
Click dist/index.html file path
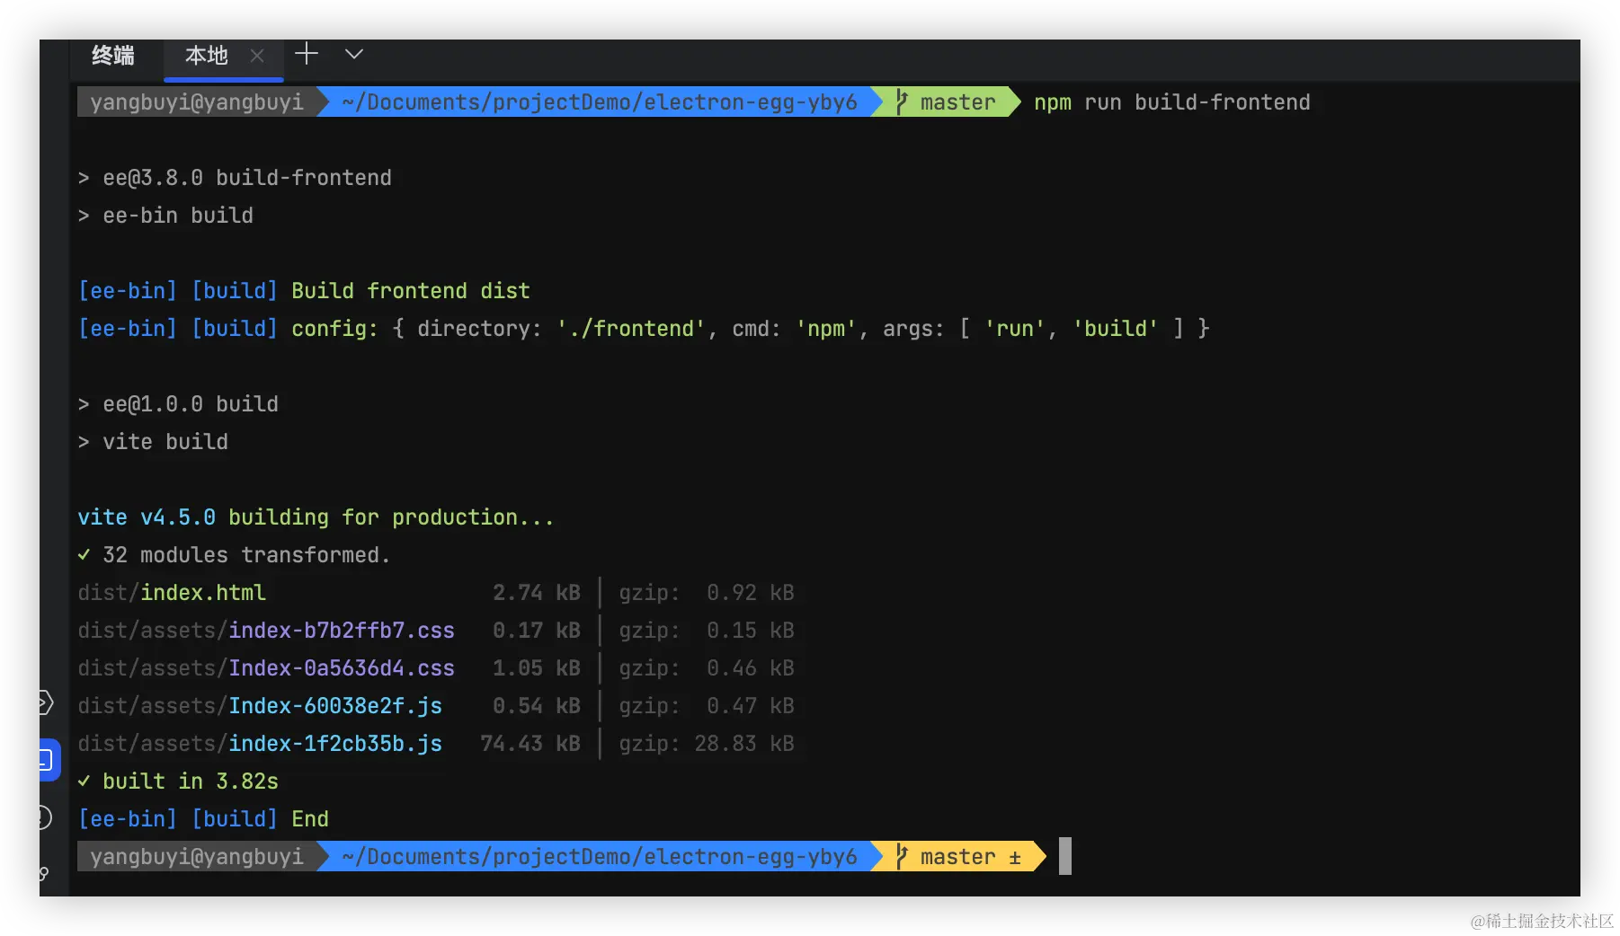(172, 593)
